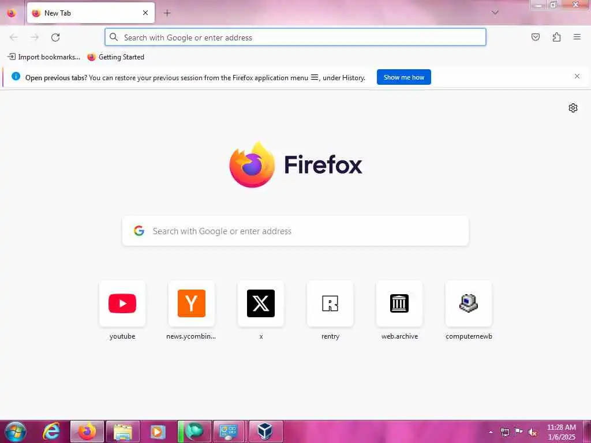Close the New Tab tab
591x443 pixels.
[x=145, y=13]
